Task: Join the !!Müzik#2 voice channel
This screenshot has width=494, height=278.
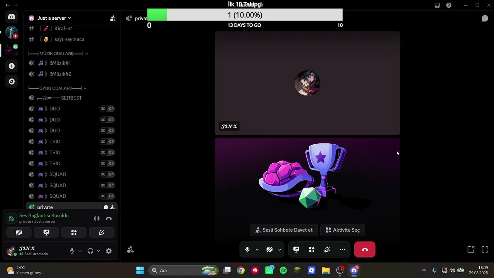Action: (72, 74)
